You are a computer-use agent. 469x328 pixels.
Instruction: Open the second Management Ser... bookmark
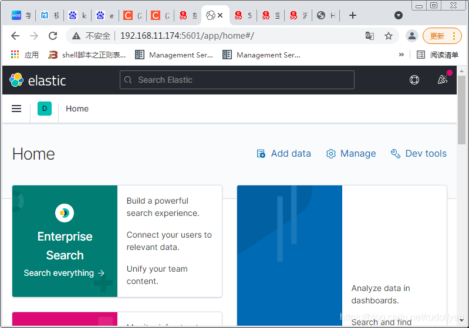coord(261,55)
